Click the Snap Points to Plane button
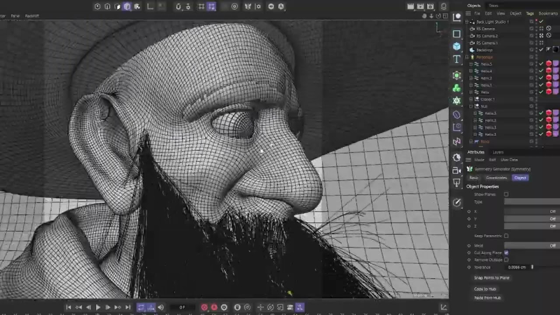The height and width of the screenshot is (315, 560). tap(492, 278)
